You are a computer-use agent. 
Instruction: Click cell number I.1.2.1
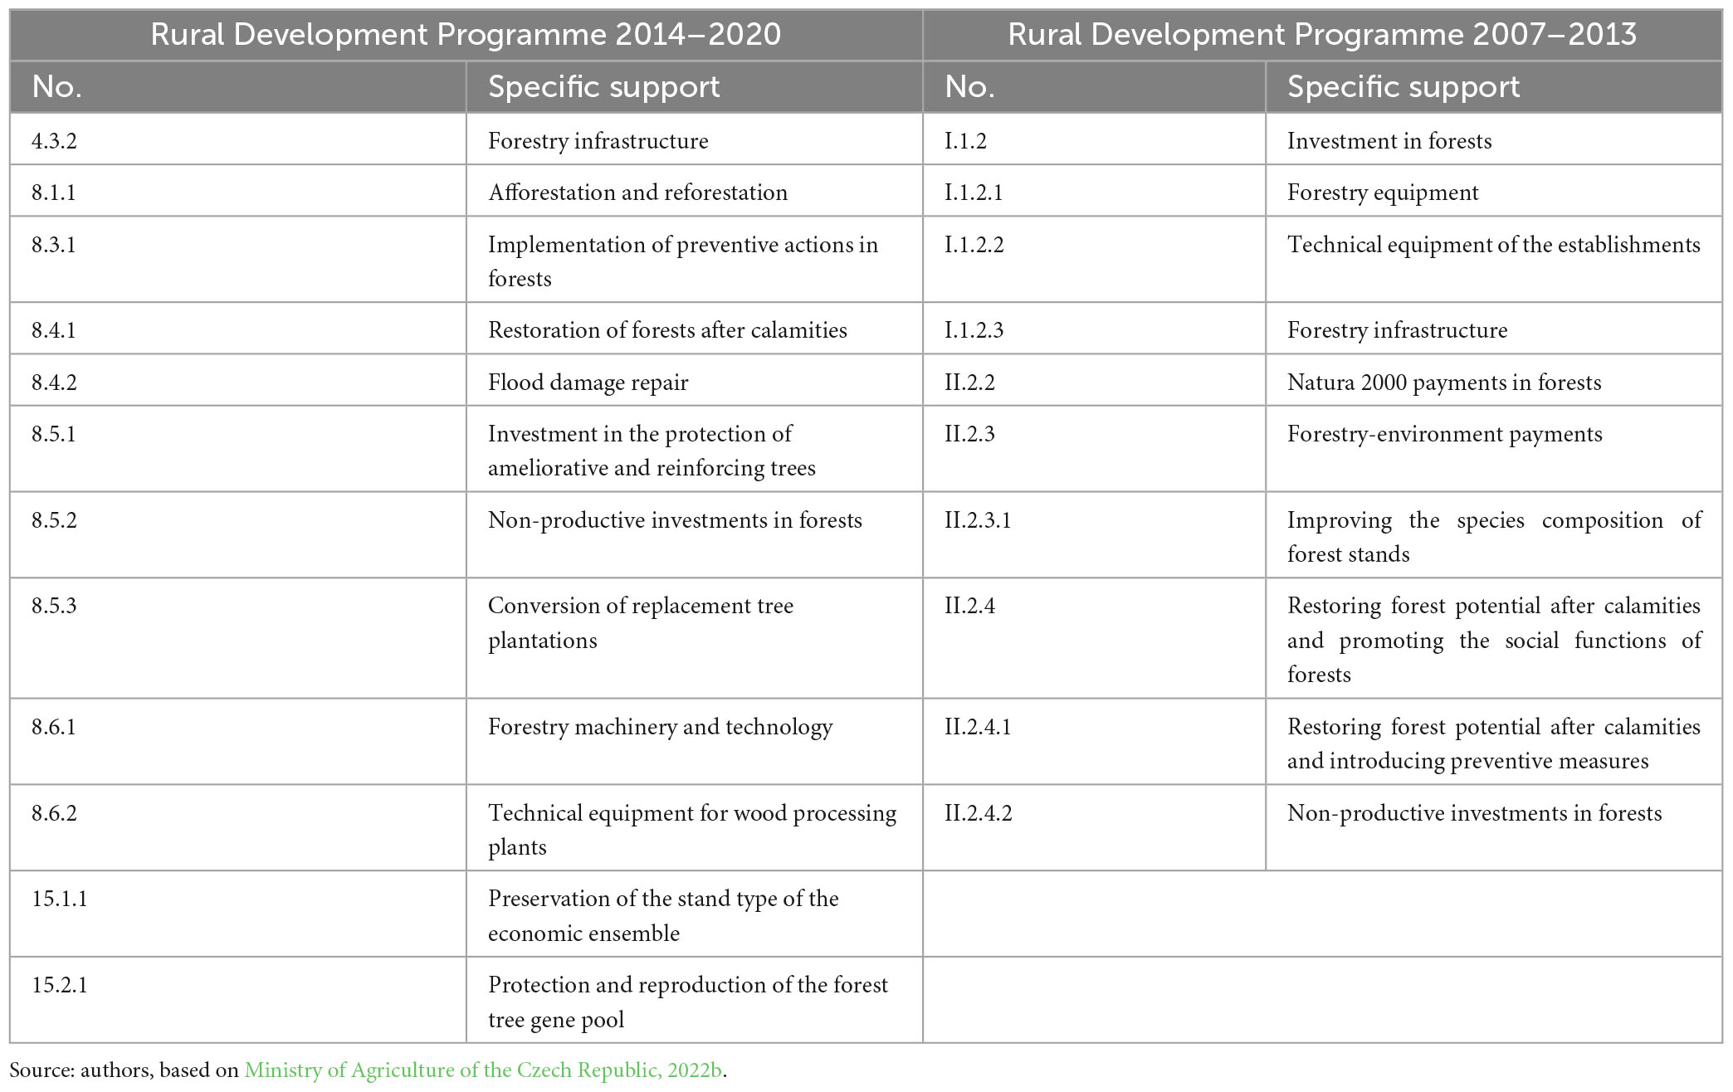1095,191
